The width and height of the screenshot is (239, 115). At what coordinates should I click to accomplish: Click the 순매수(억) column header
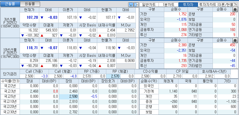coord(149,81)
